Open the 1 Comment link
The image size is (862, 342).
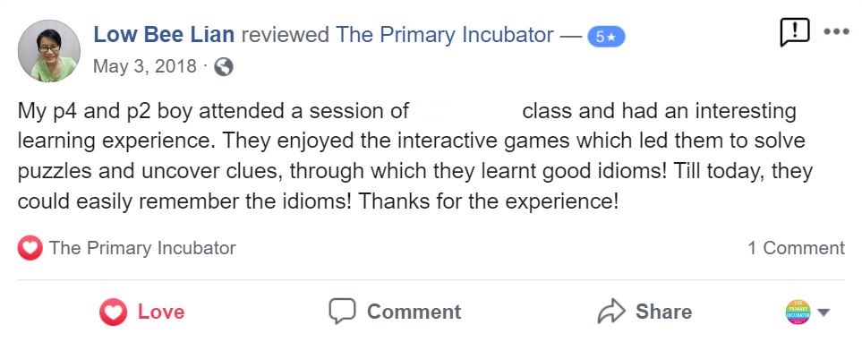[796, 248]
